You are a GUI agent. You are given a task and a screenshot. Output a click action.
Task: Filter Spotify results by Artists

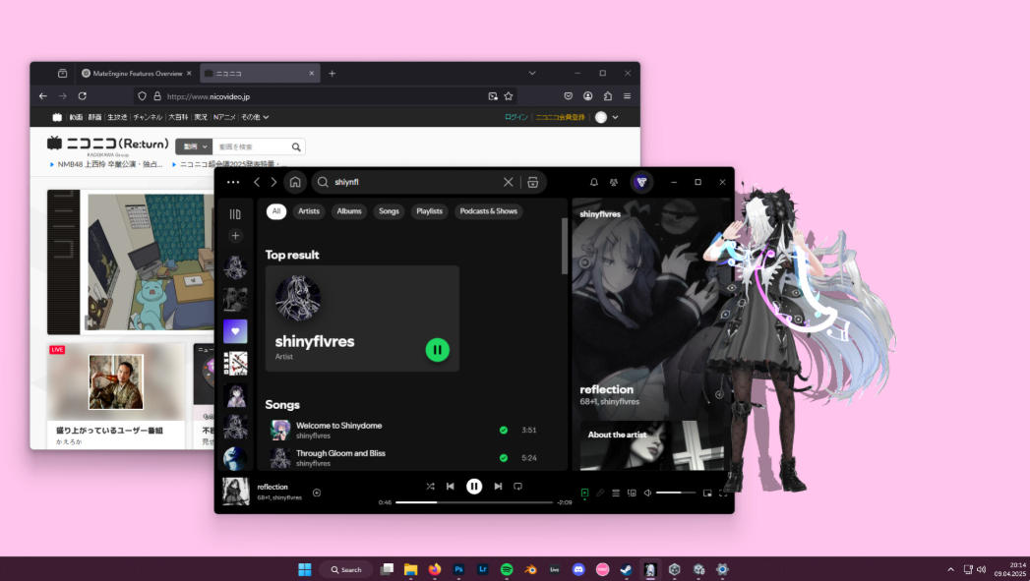309,211
